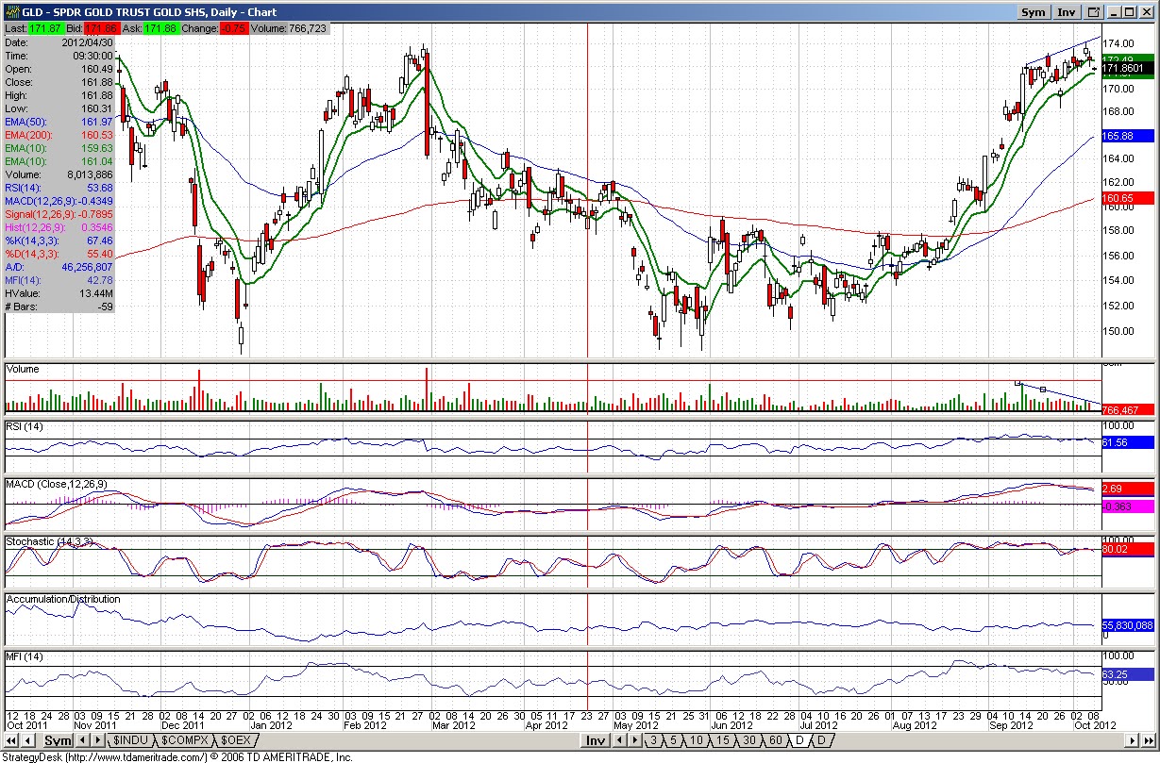This screenshot has height=763, width=1160.
Task: Click the MACD (Close,12,26,9) pane title
Action: coord(57,484)
